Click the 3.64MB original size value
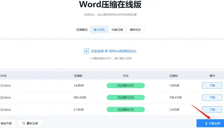The width and height of the screenshot is (224, 128). 79,86
